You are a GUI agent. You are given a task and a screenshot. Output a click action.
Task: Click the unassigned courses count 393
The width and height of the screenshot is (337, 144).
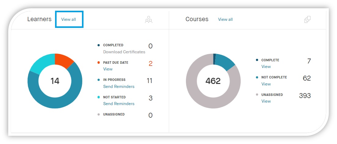click(305, 96)
